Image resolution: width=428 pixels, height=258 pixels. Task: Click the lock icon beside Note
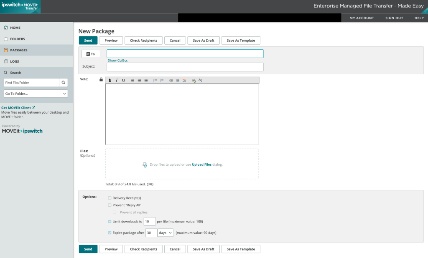click(x=101, y=79)
